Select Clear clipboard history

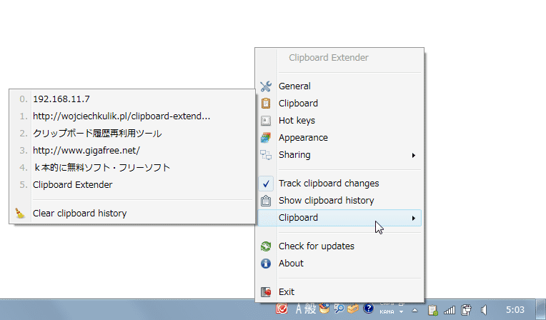click(x=132, y=213)
